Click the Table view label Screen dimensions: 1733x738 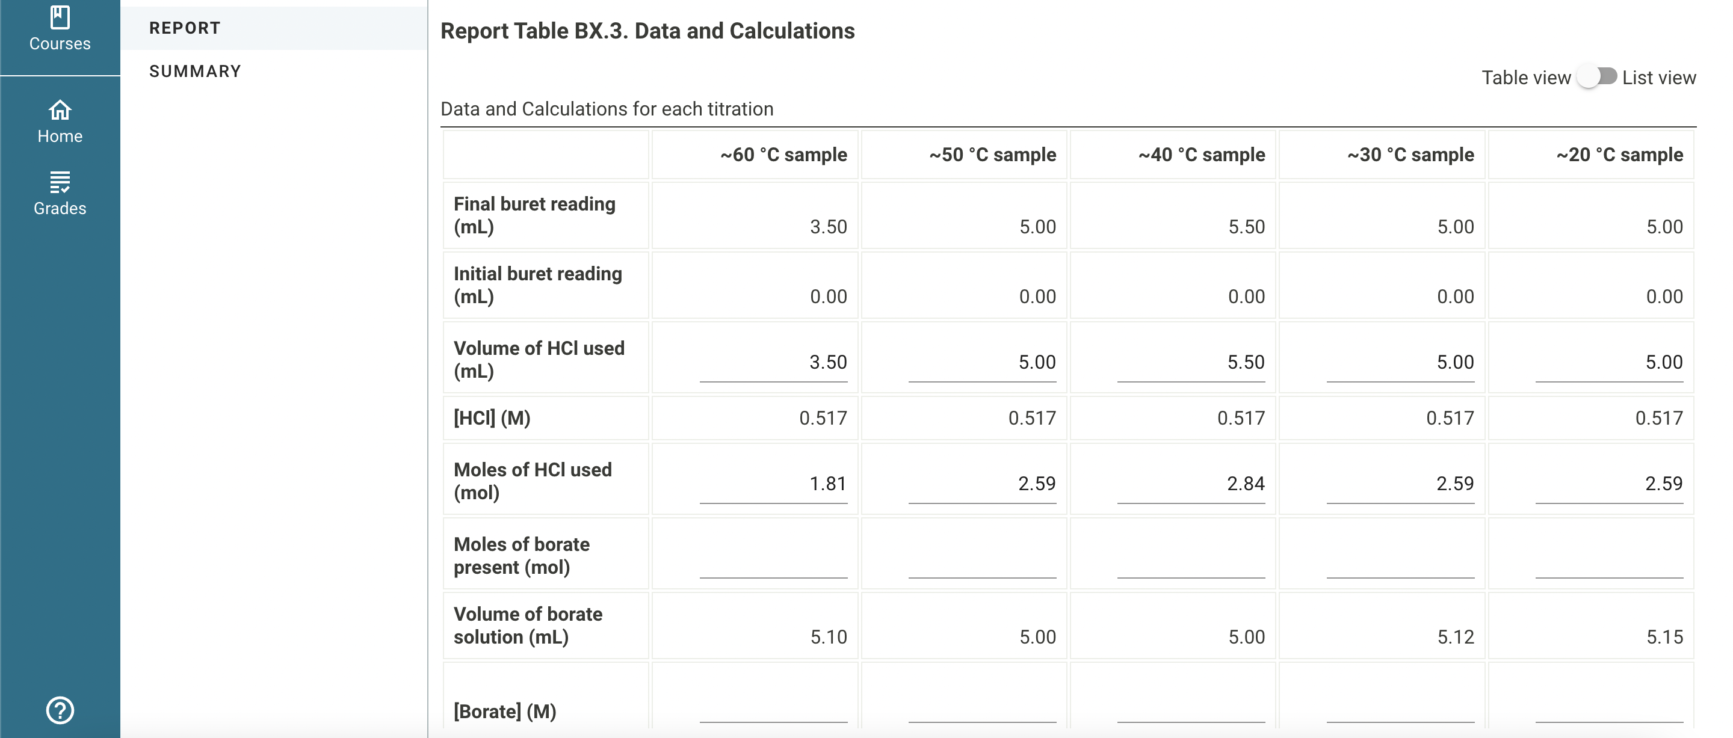pyautogui.click(x=1526, y=78)
